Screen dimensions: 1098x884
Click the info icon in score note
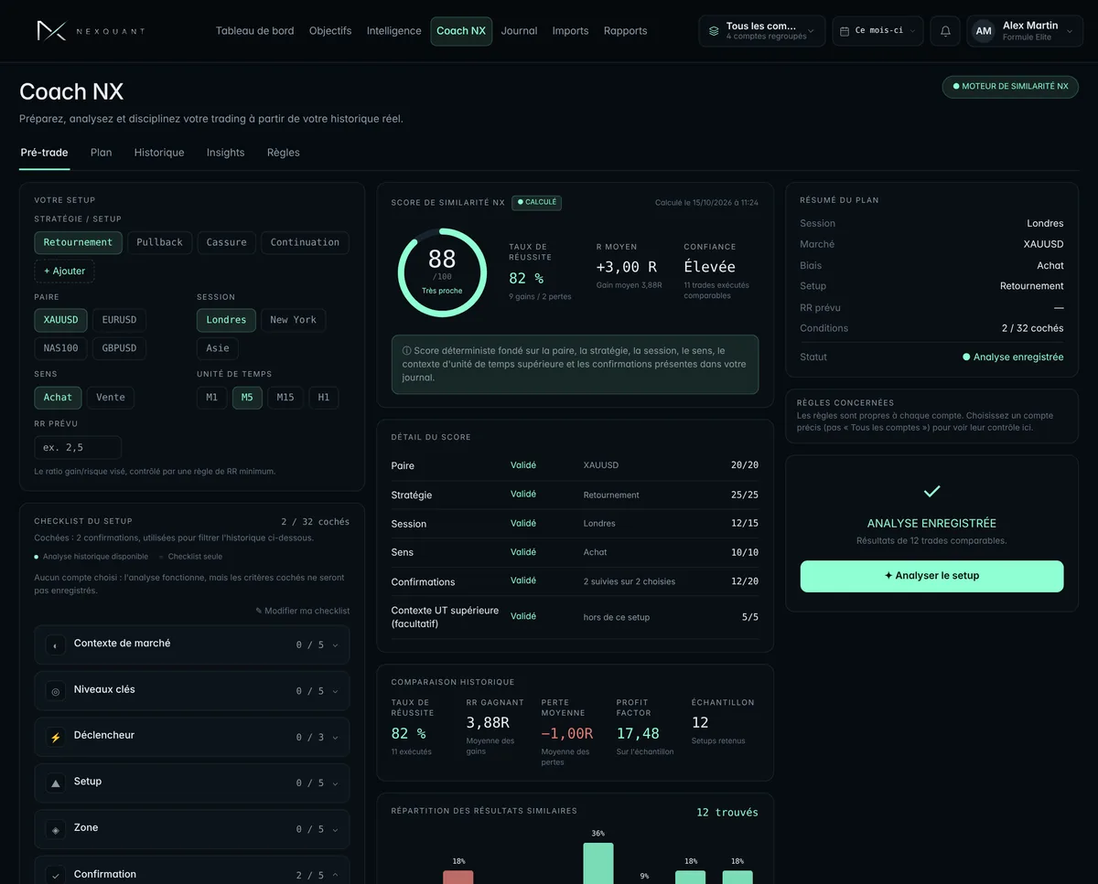[407, 351]
